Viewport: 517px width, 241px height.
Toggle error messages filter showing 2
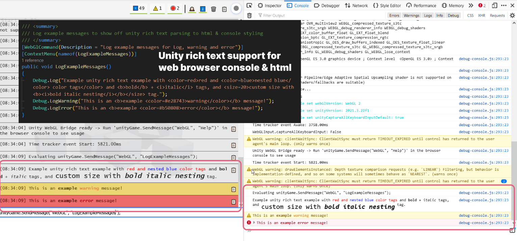pos(175,8)
